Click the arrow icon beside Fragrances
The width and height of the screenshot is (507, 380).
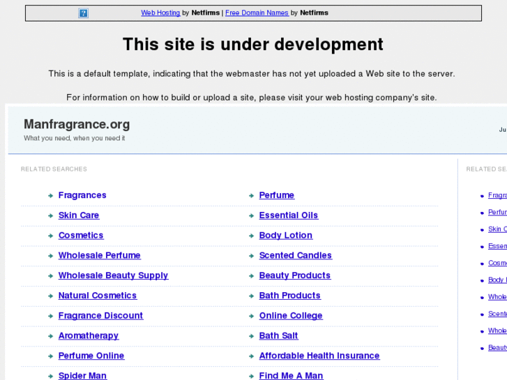coord(50,196)
